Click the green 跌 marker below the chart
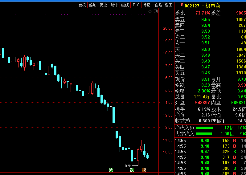Image resolution: width=246 pixels, height=175 pixels. (132, 170)
